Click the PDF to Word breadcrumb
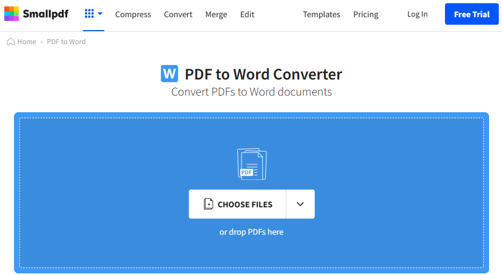 tap(66, 41)
